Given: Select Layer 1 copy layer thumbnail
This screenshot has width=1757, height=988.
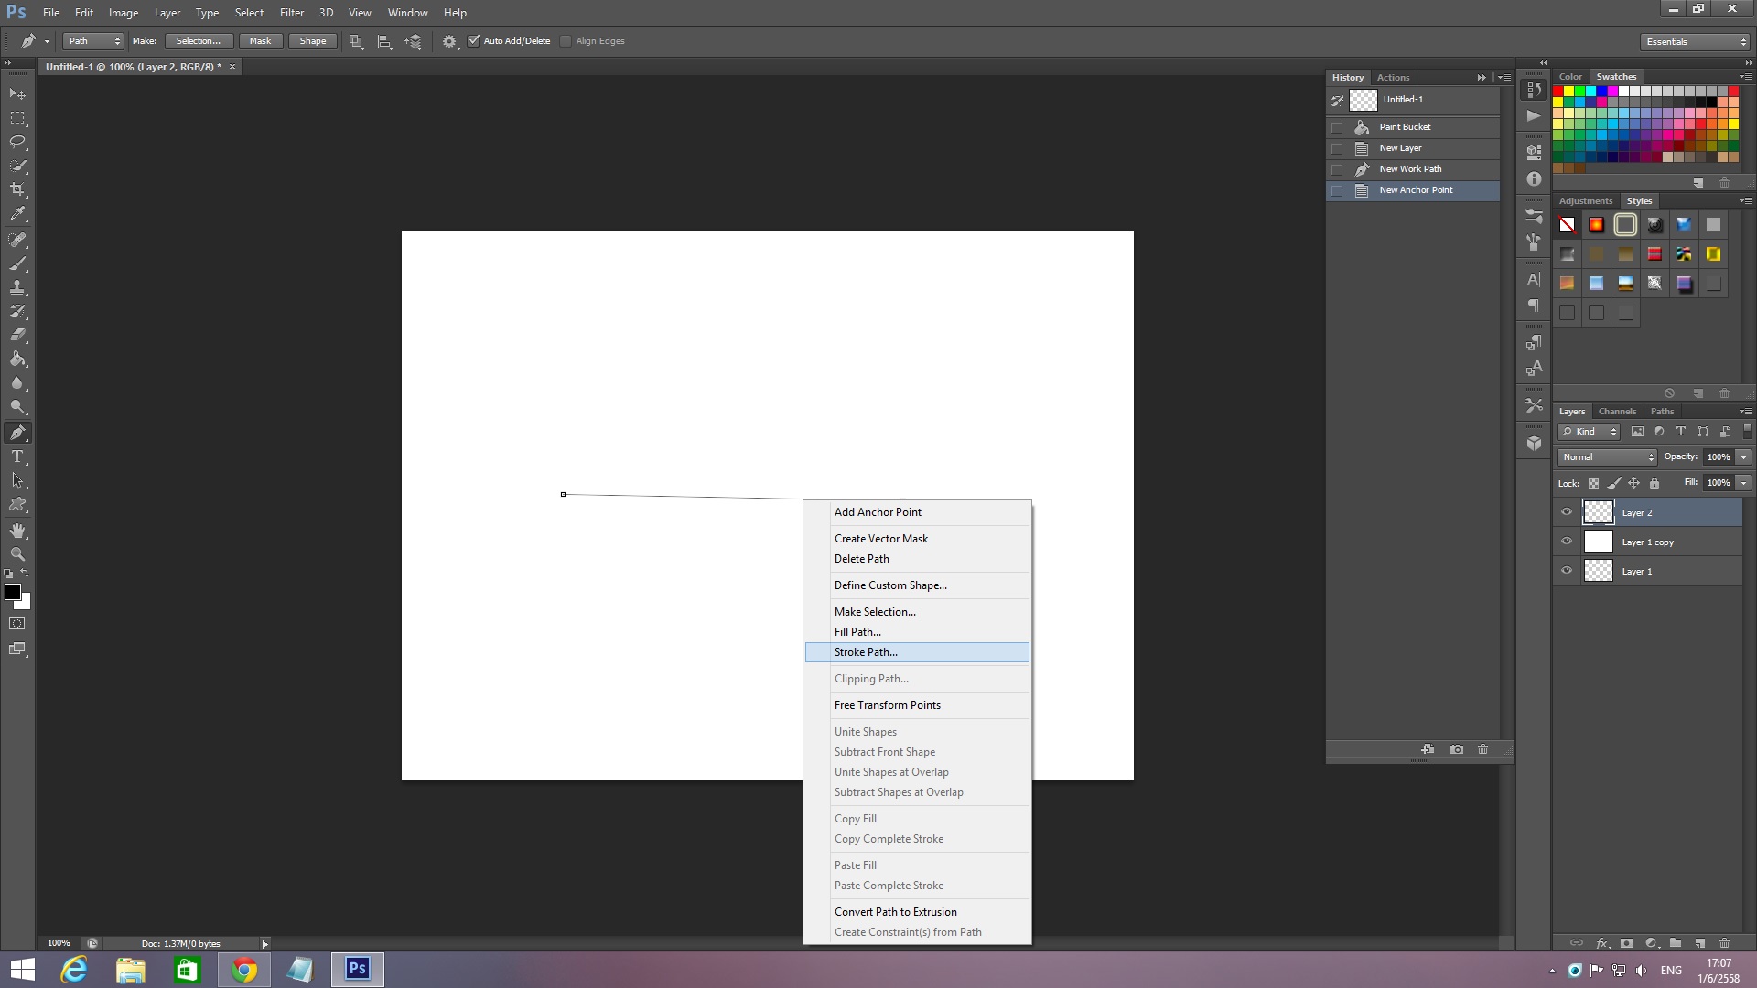Looking at the screenshot, I should 1599,542.
